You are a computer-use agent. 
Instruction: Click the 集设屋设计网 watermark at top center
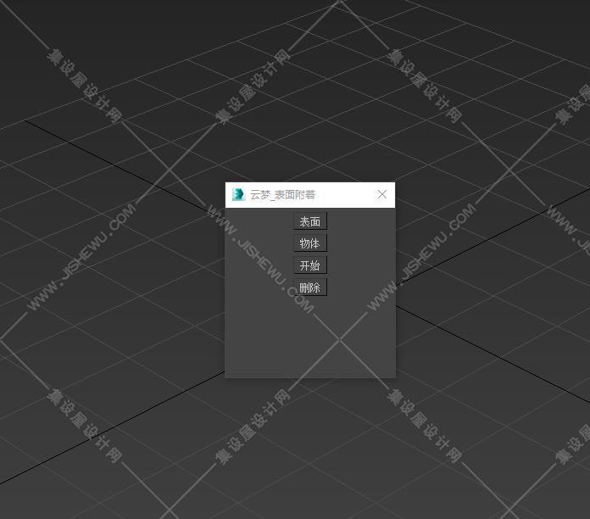coord(253,86)
